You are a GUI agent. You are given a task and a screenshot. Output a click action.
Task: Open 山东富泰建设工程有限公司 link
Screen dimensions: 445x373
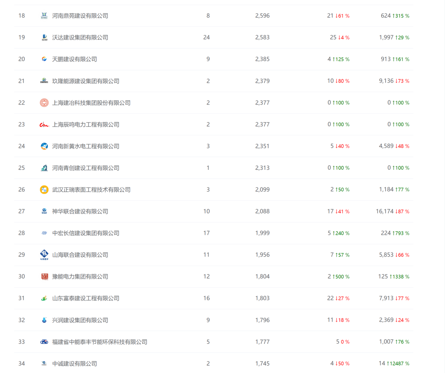click(86, 298)
